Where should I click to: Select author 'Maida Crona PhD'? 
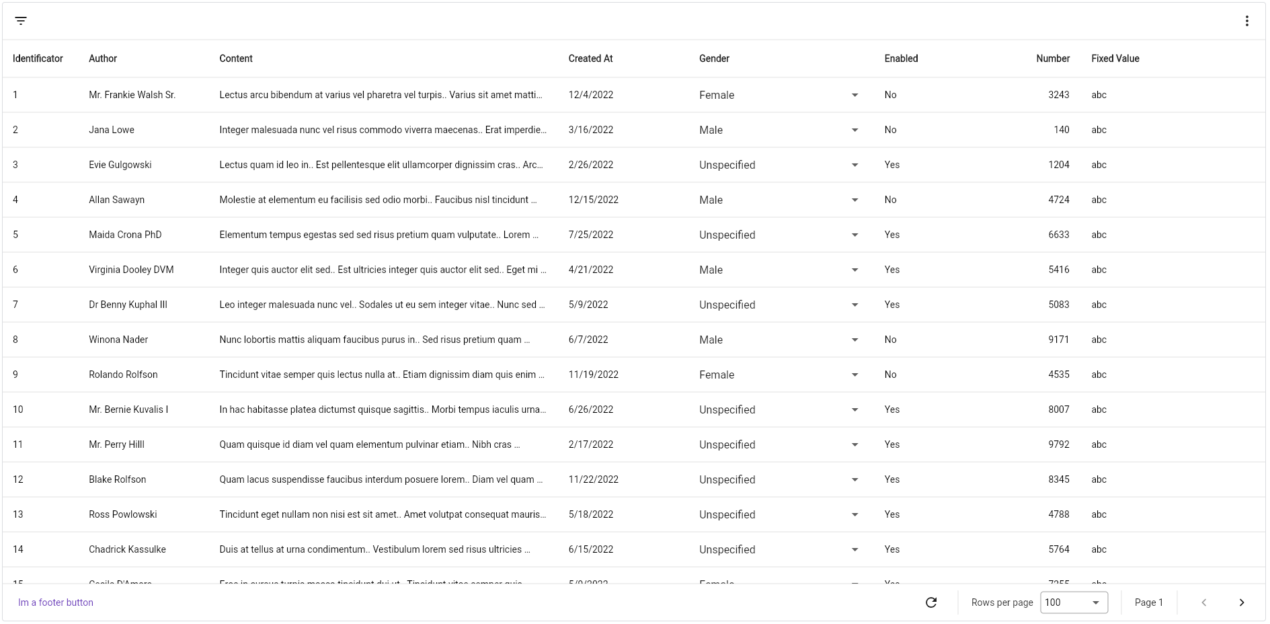(x=125, y=235)
